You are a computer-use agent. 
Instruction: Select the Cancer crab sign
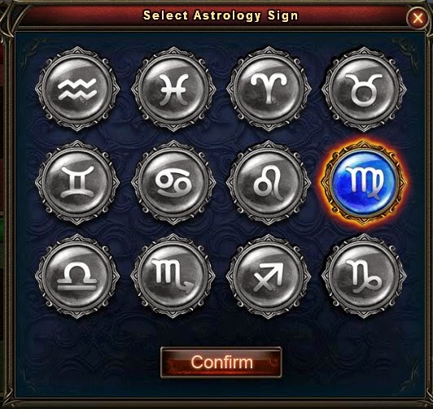pyautogui.click(x=173, y=182)
